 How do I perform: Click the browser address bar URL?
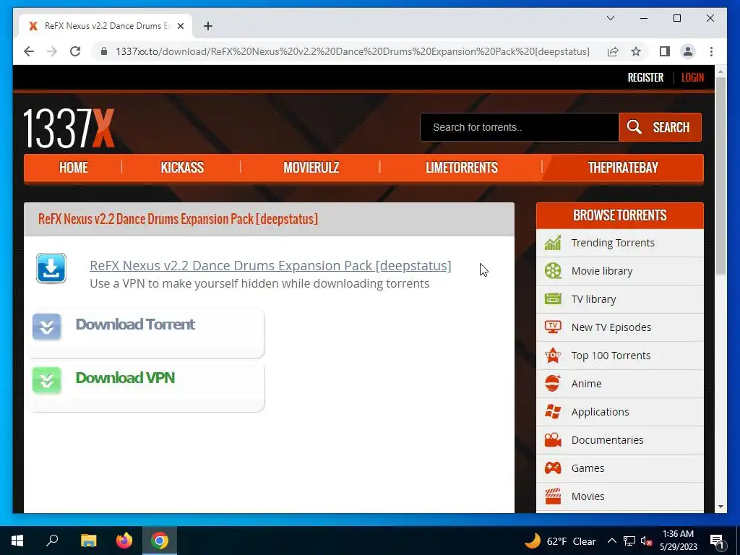(x=353, y=51)
